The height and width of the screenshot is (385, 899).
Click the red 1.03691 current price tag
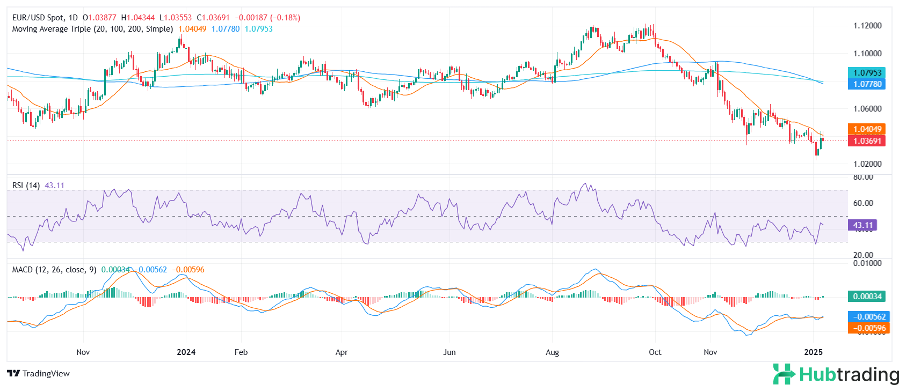tap(867, 141)
